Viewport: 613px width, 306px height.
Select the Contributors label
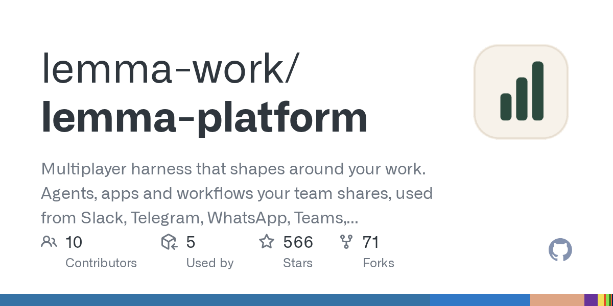coord(101,263)
